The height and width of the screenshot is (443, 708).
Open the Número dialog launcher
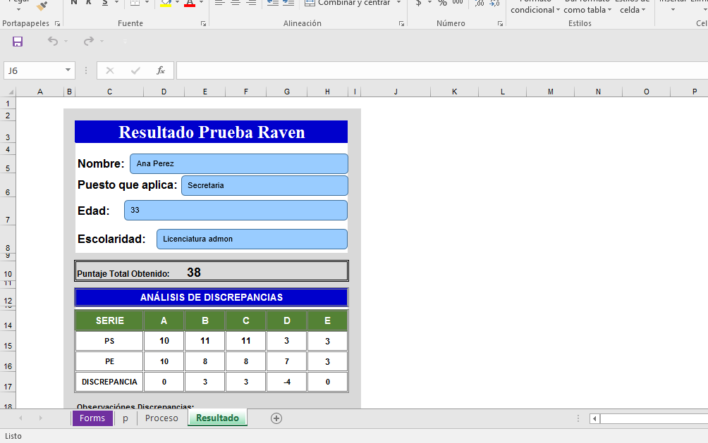click(x=500, y=23)
